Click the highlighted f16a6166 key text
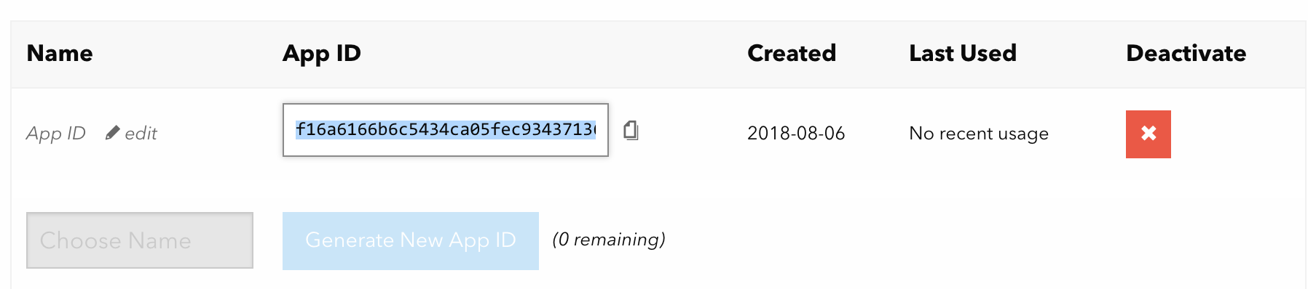 click(x=446, y=130)
